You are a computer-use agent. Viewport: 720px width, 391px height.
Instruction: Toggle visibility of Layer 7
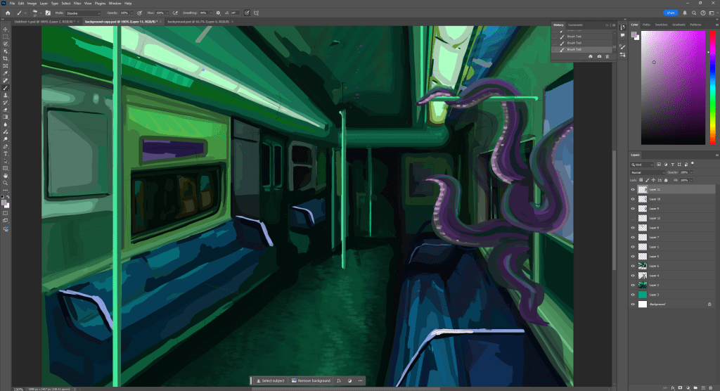click(633, 237)
